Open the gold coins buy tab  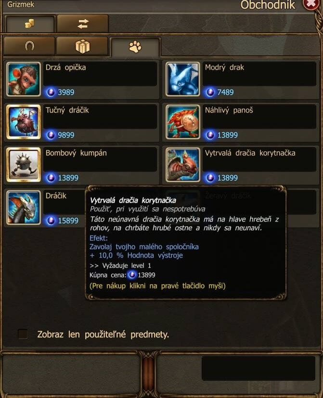tap(30, 24)
